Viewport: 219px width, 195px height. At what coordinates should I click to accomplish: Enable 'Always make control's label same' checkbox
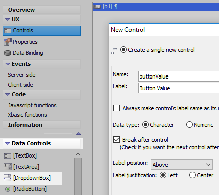coord(116,108)
